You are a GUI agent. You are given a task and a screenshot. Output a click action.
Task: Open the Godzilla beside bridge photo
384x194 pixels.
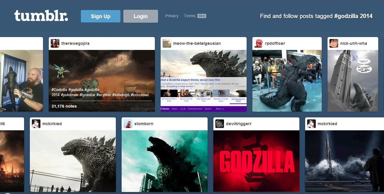(73, 161)
